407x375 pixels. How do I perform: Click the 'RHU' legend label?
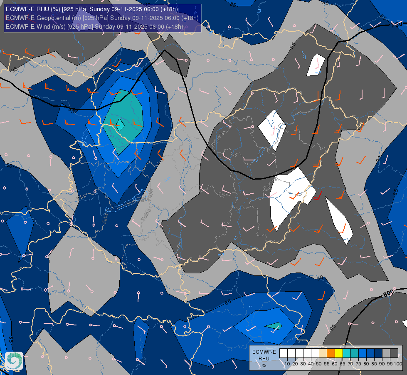[264, 359]
